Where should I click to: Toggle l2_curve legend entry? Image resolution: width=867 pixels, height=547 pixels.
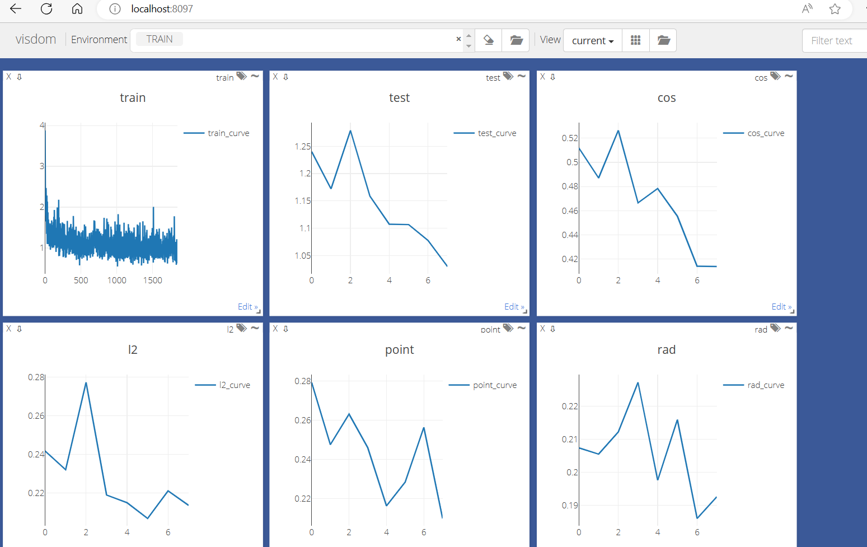222,385
